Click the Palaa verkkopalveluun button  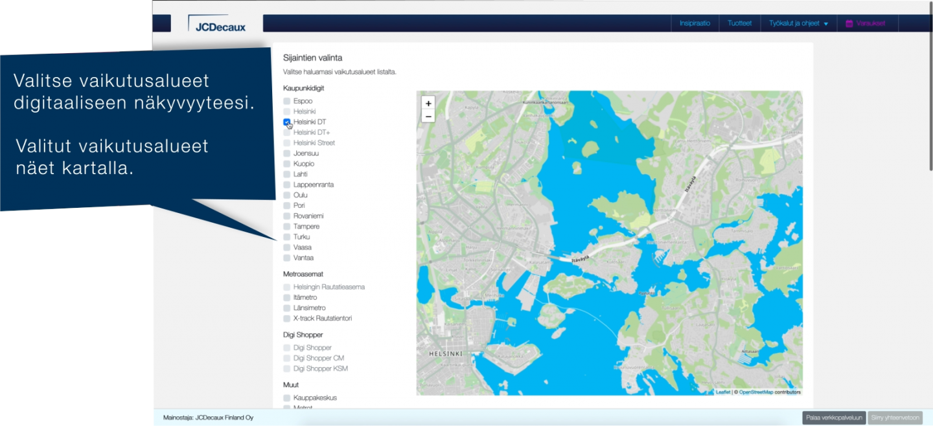(834, 418)
